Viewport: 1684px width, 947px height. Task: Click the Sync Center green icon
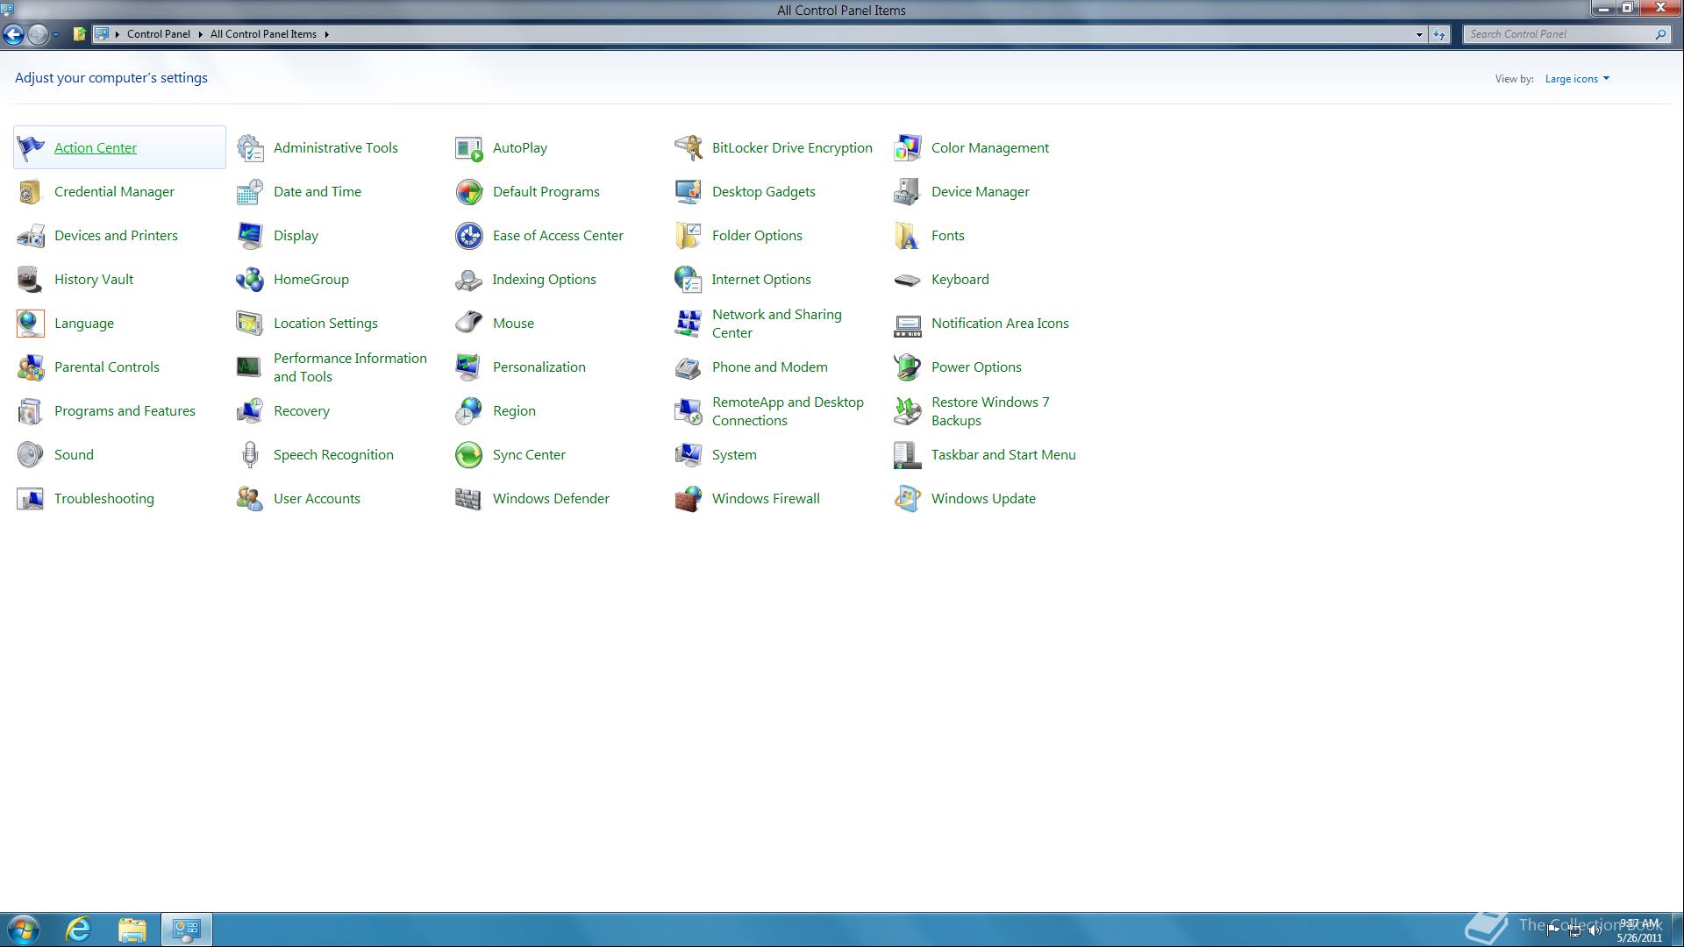(469, 454)
